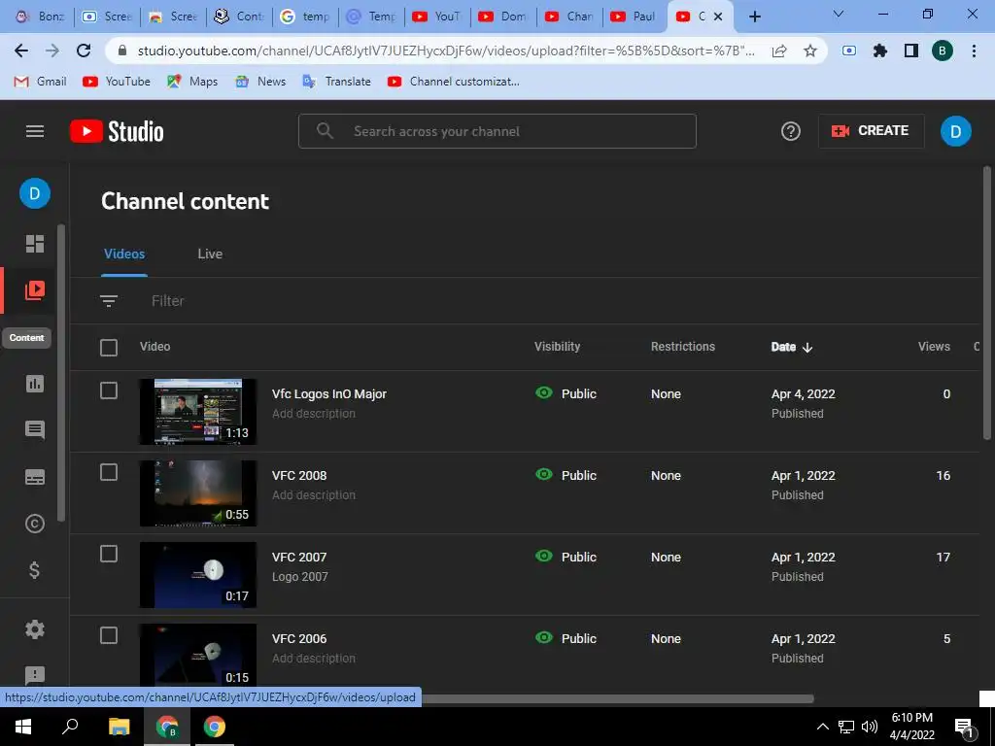Expand the tab search chevron

click(839, 14)
